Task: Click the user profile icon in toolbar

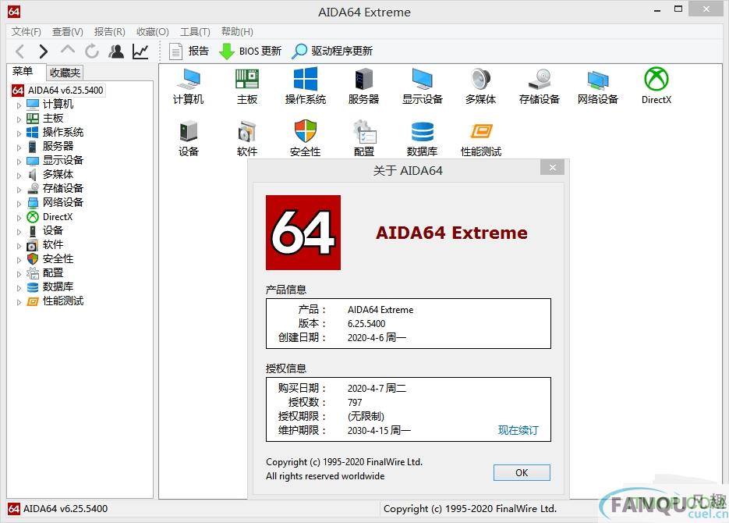Action: (x=116, y=52)
